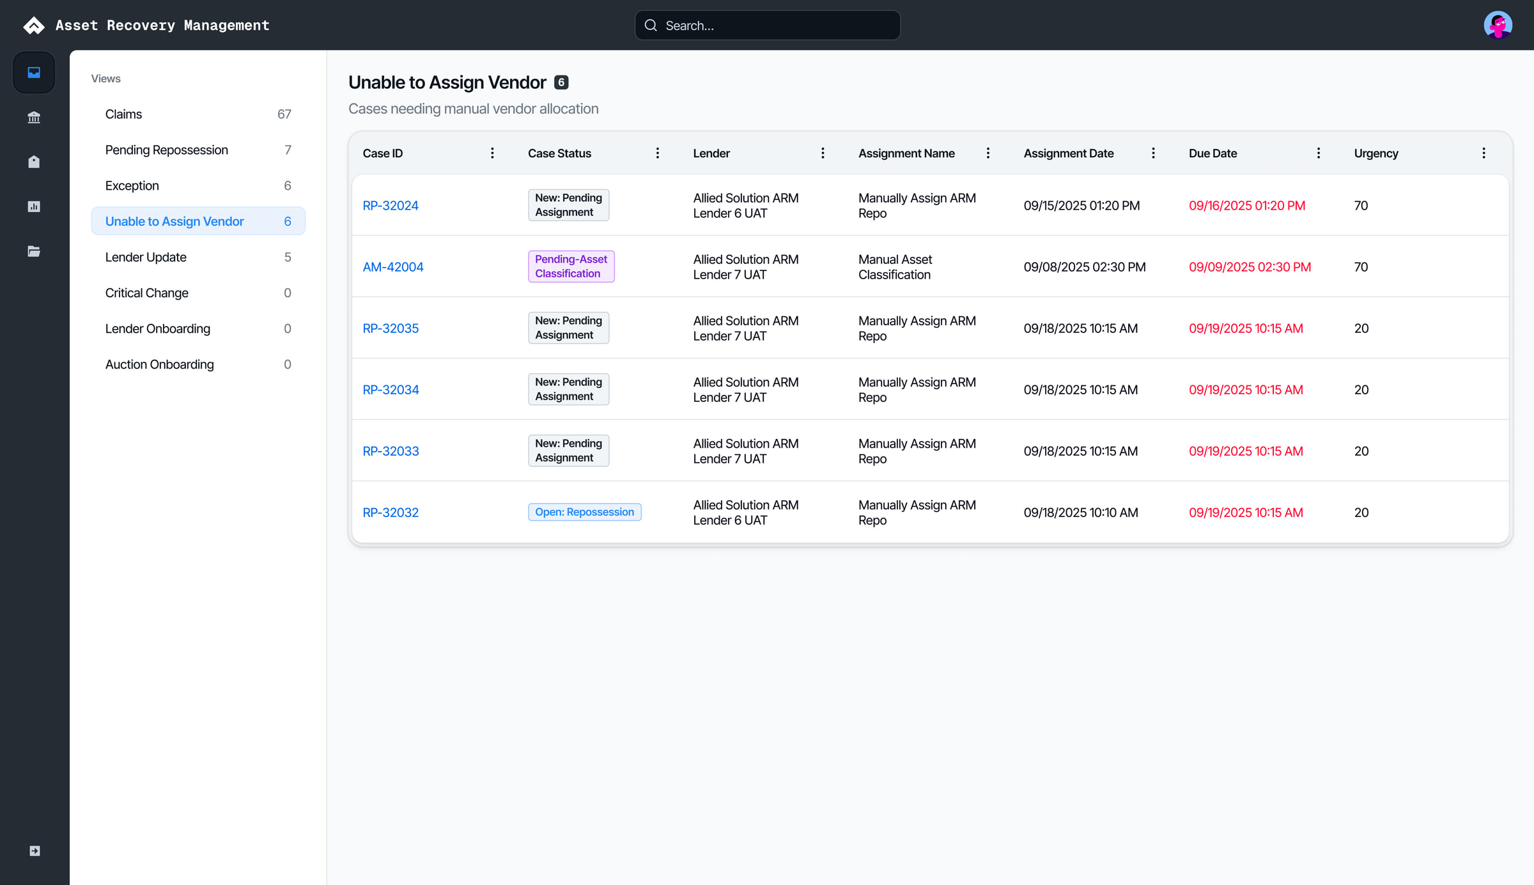The width and height of the screenshot is (1534, 885).
Task: Select the Claims view
Action: (198, 114)
